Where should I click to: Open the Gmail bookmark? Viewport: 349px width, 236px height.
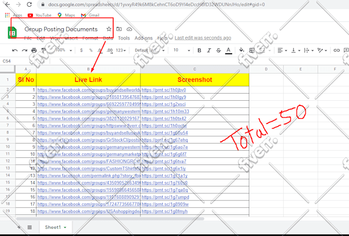click(90, 15)
